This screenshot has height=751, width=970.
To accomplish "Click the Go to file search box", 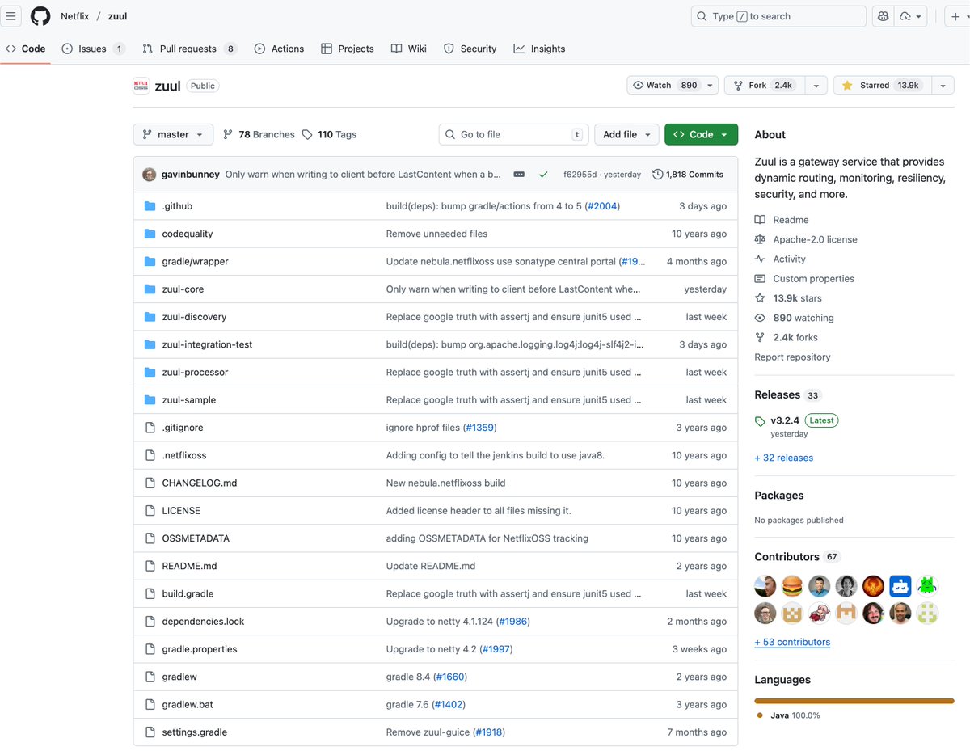I will 513,135.
